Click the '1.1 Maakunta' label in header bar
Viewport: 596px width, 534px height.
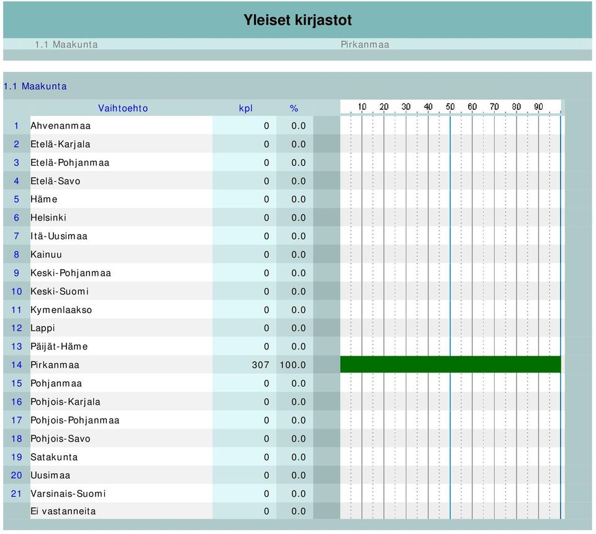point(66,45)
